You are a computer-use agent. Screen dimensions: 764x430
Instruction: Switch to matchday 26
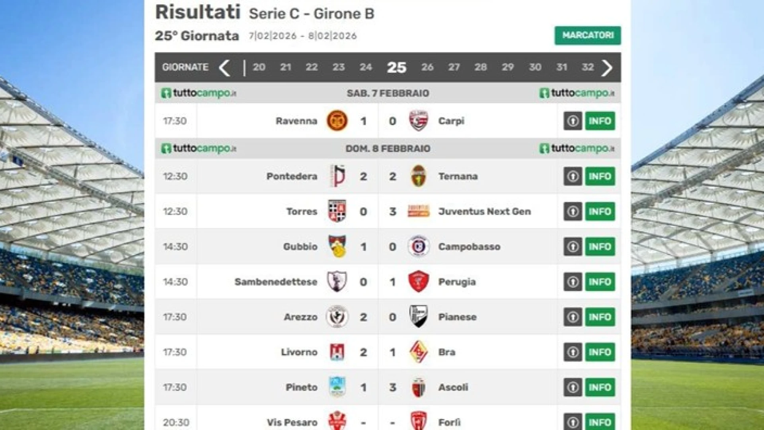click(x=427, y=67)
